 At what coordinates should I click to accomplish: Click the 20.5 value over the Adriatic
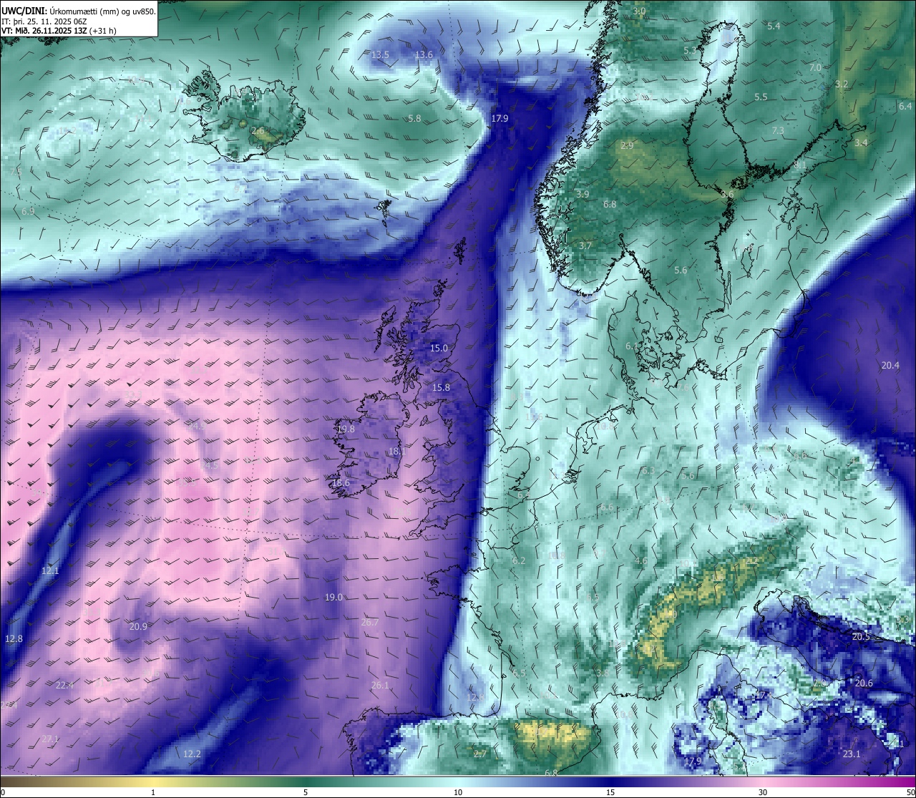pos(861,636)
